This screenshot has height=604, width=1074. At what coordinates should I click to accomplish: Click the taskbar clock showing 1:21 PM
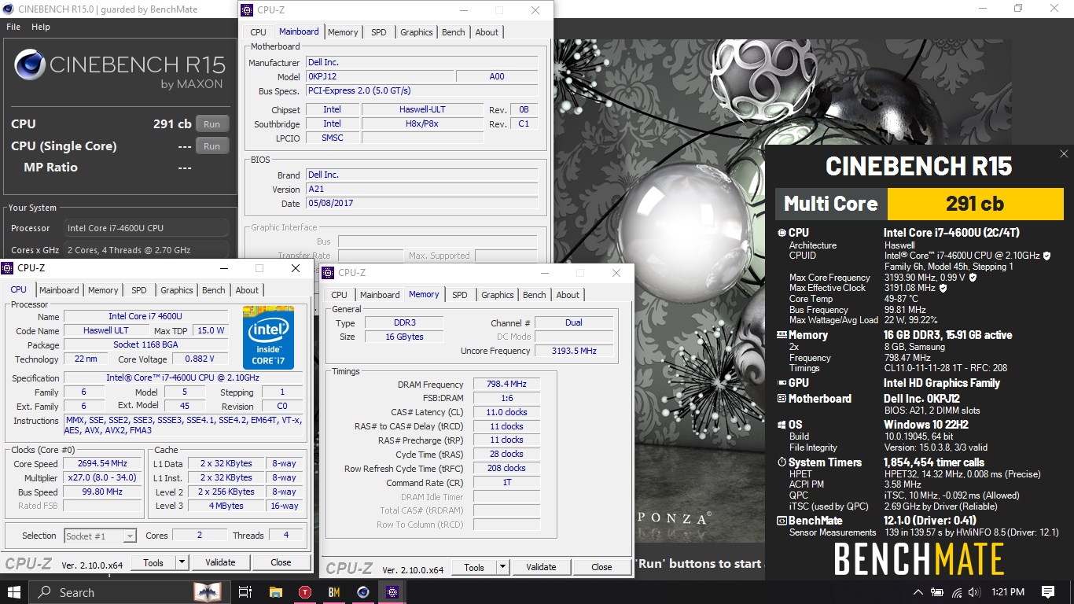tap(1008, 592)
